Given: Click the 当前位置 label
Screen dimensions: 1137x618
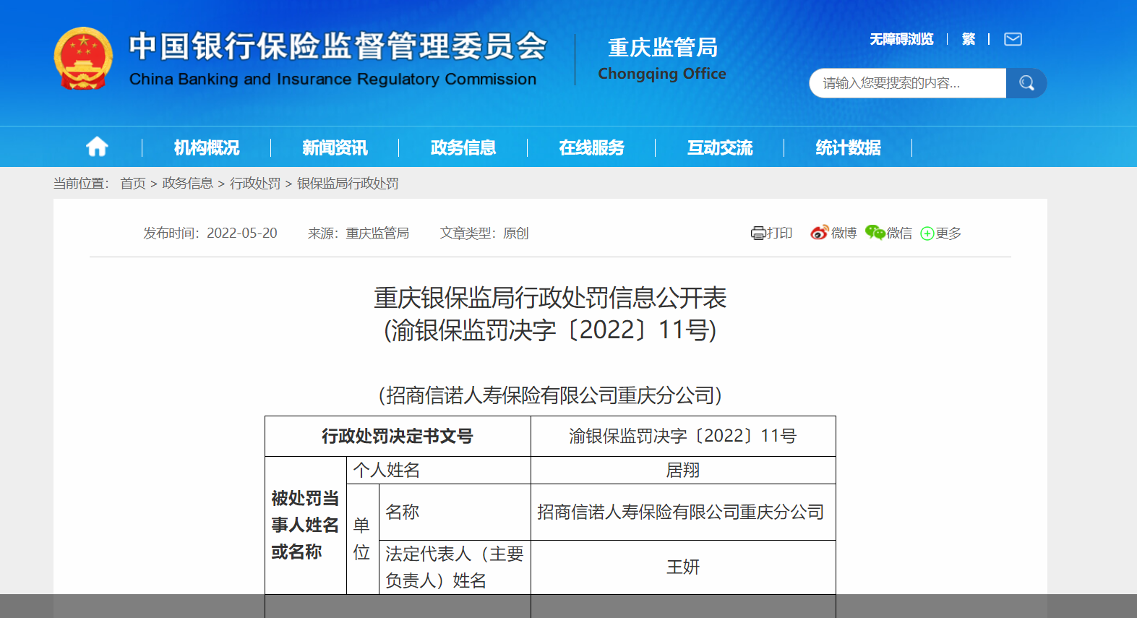Looking at the screenshot, I should tap(81, 184).
